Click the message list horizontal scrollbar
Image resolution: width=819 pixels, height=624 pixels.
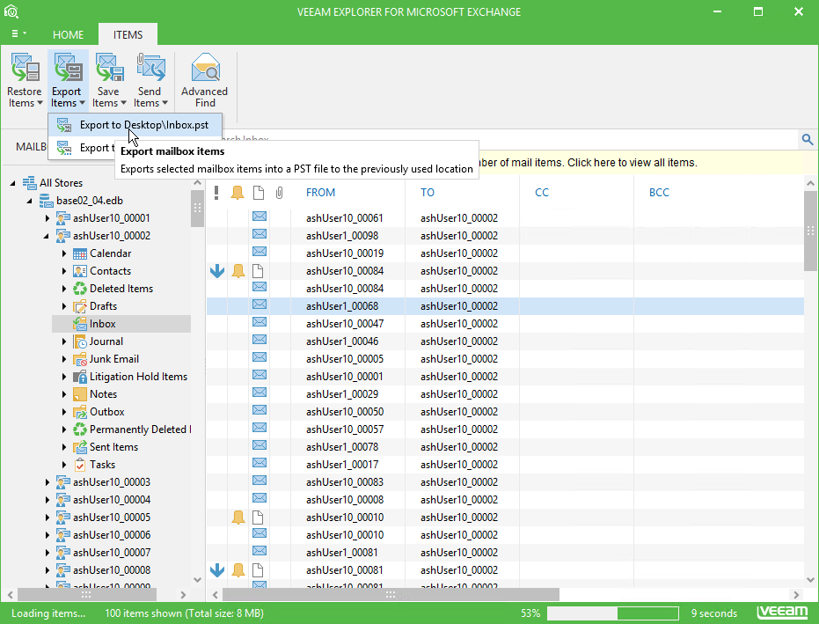[x=391, y=595]
